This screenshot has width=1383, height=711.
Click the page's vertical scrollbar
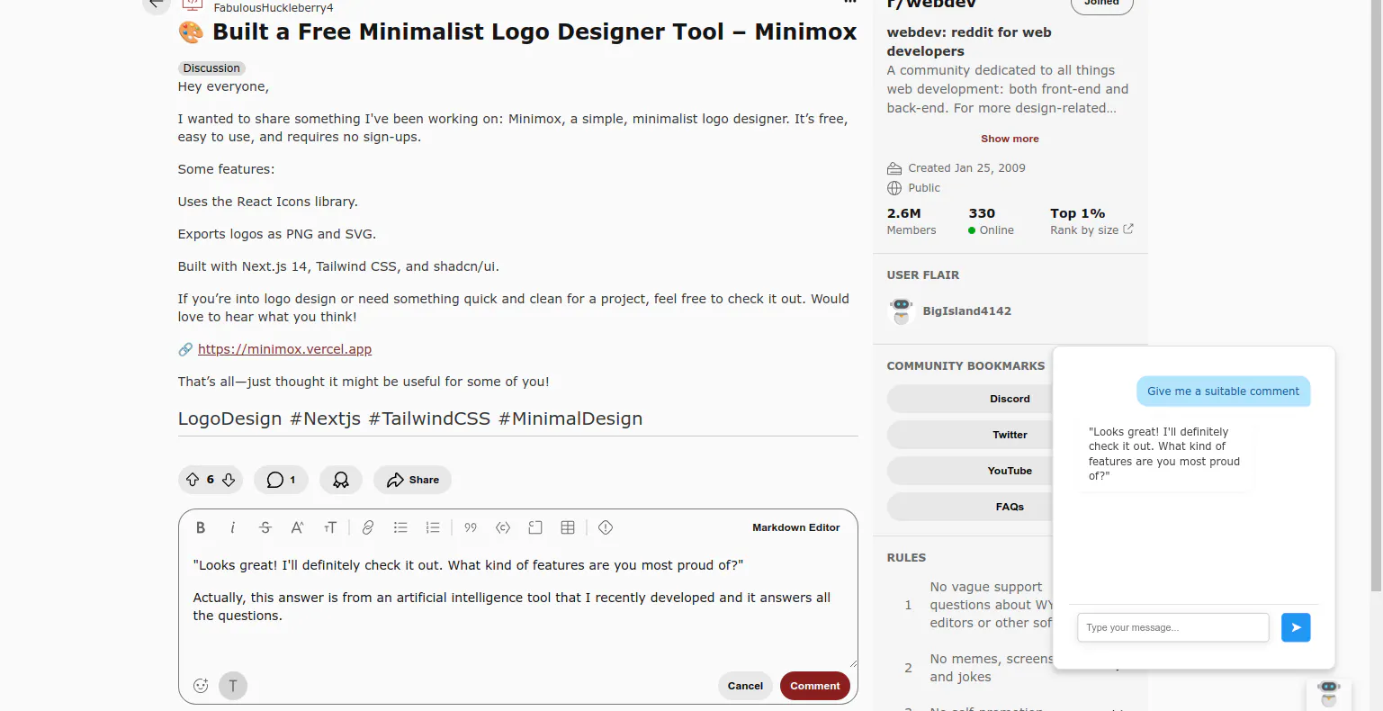click(x=1376, y=297)
